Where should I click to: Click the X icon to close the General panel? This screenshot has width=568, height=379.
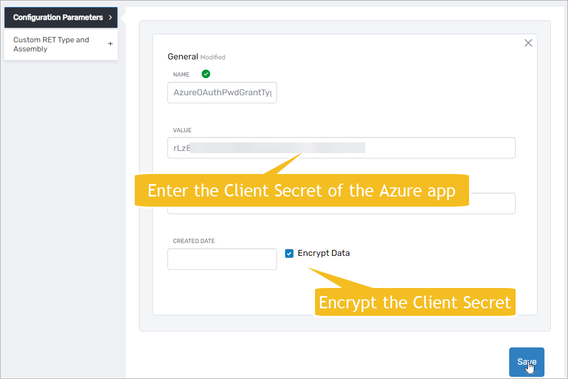(x=528, y=43)
